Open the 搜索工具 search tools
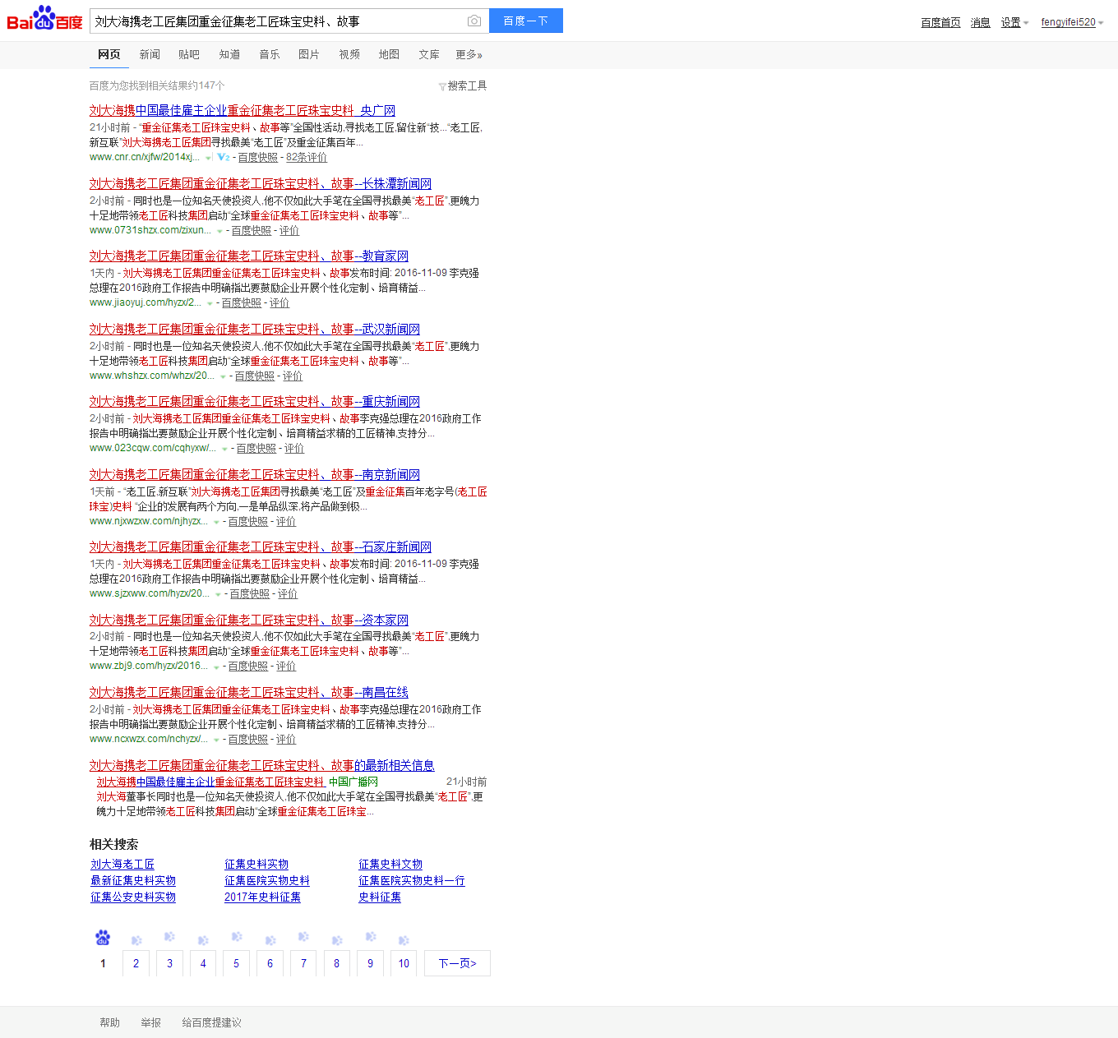 pyautogui.click(x=467, y=85)
